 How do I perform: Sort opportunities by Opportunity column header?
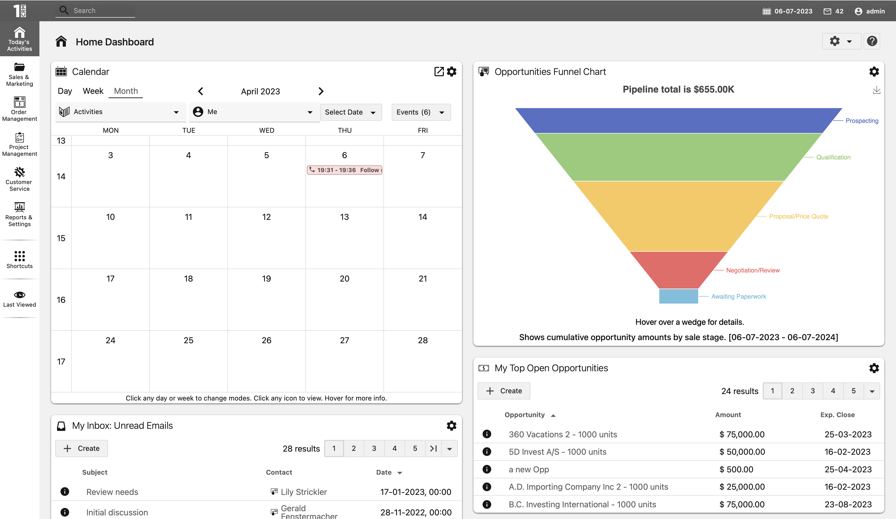coord(524,415)
